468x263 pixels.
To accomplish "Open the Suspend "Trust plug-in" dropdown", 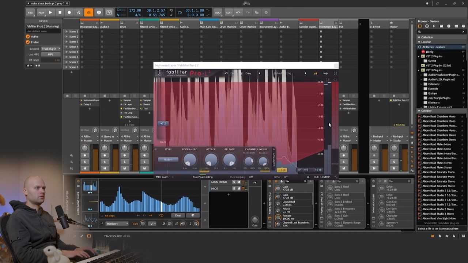I will tap(50, 49).
